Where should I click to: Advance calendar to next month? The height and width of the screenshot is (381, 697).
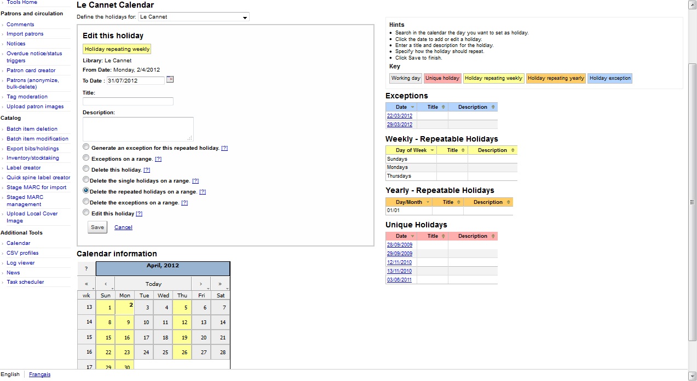201,284
